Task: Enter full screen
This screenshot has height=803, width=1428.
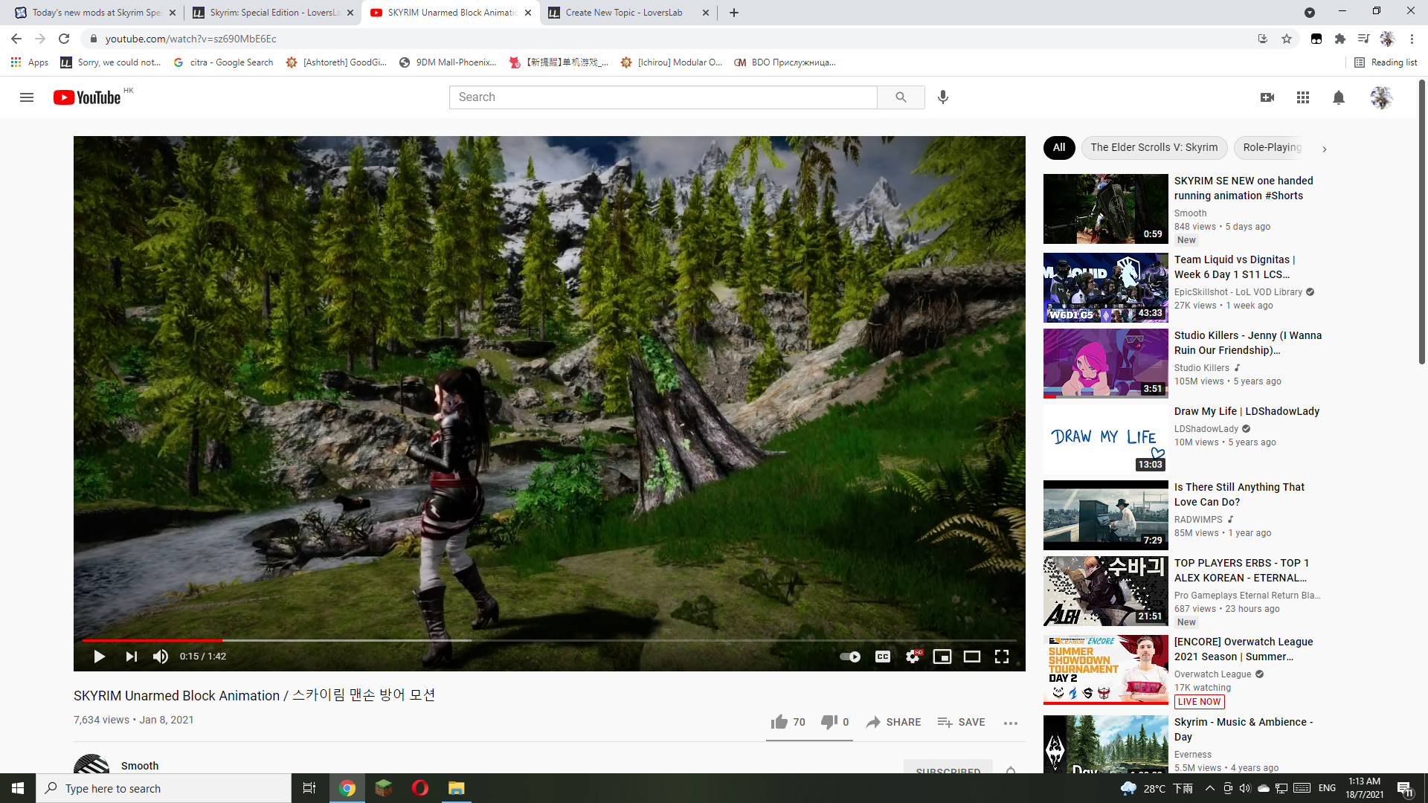Action: pos(1002,657)
